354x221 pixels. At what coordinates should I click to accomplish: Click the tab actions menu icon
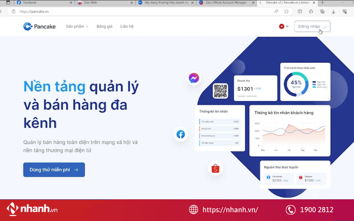pyautogui.click(x=8, y=3)
